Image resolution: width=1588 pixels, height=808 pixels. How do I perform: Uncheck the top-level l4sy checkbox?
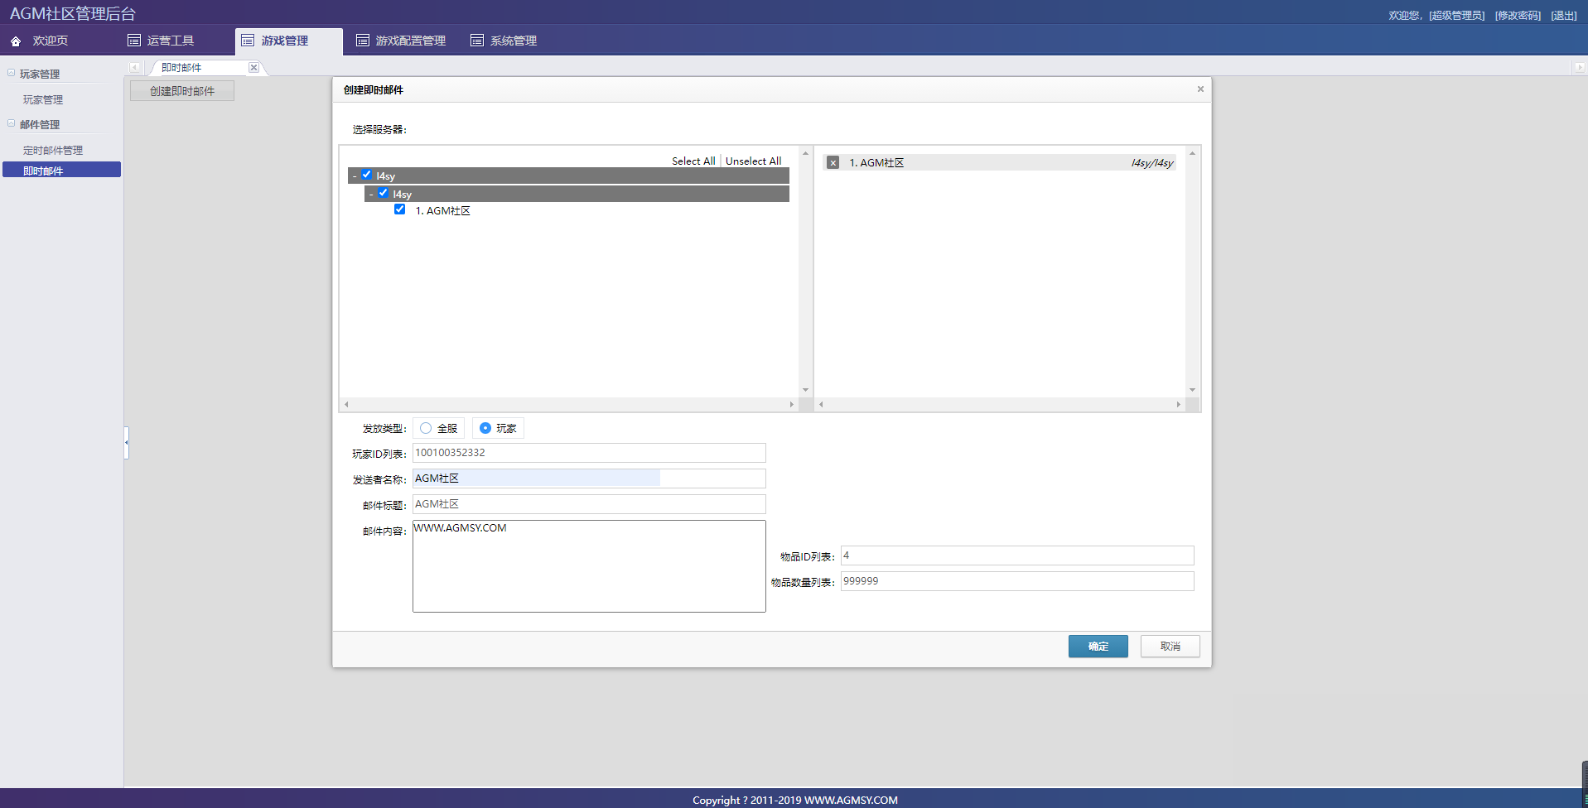(x=367, y=175)
